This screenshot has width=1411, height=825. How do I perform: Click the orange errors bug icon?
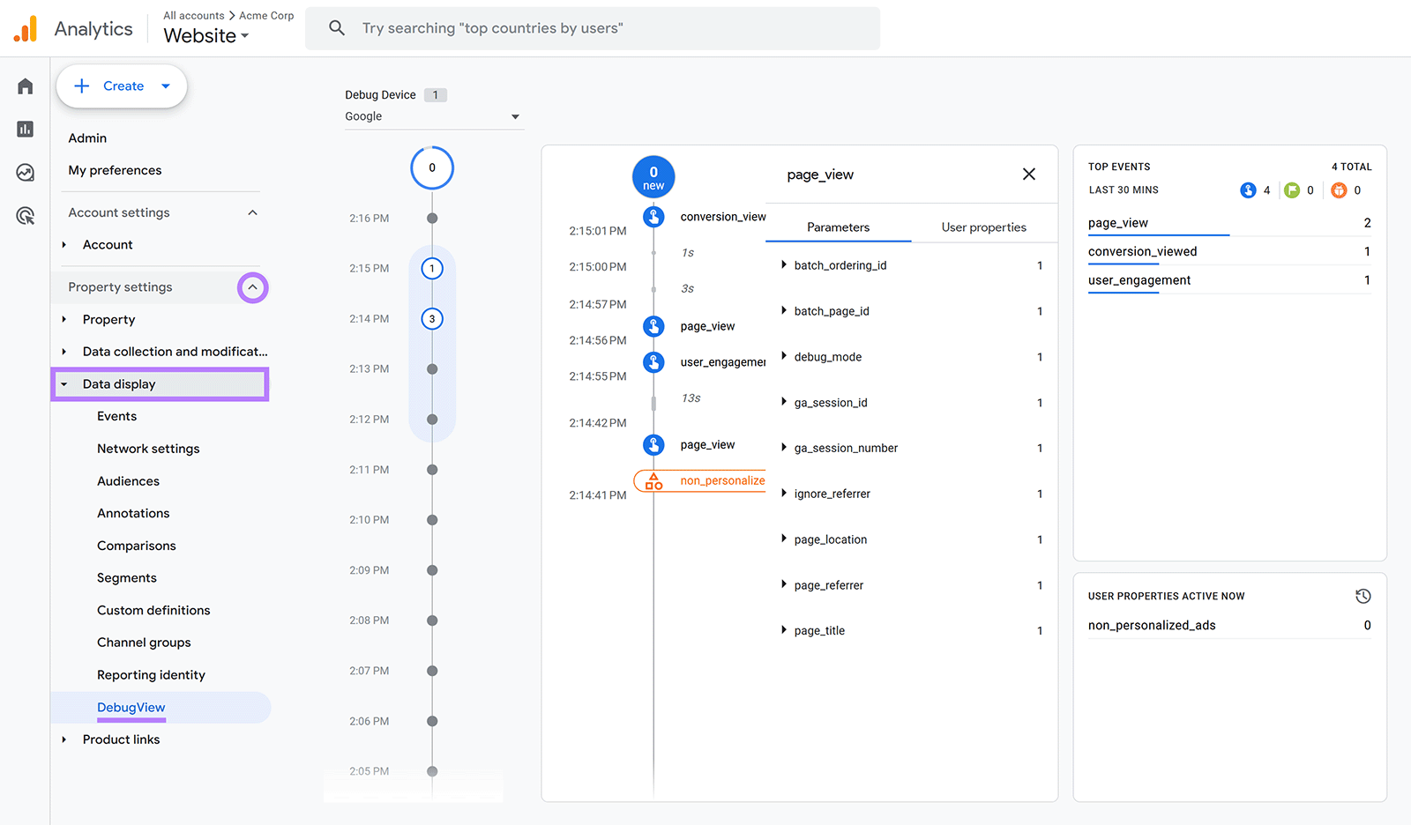coord(1339,190)
